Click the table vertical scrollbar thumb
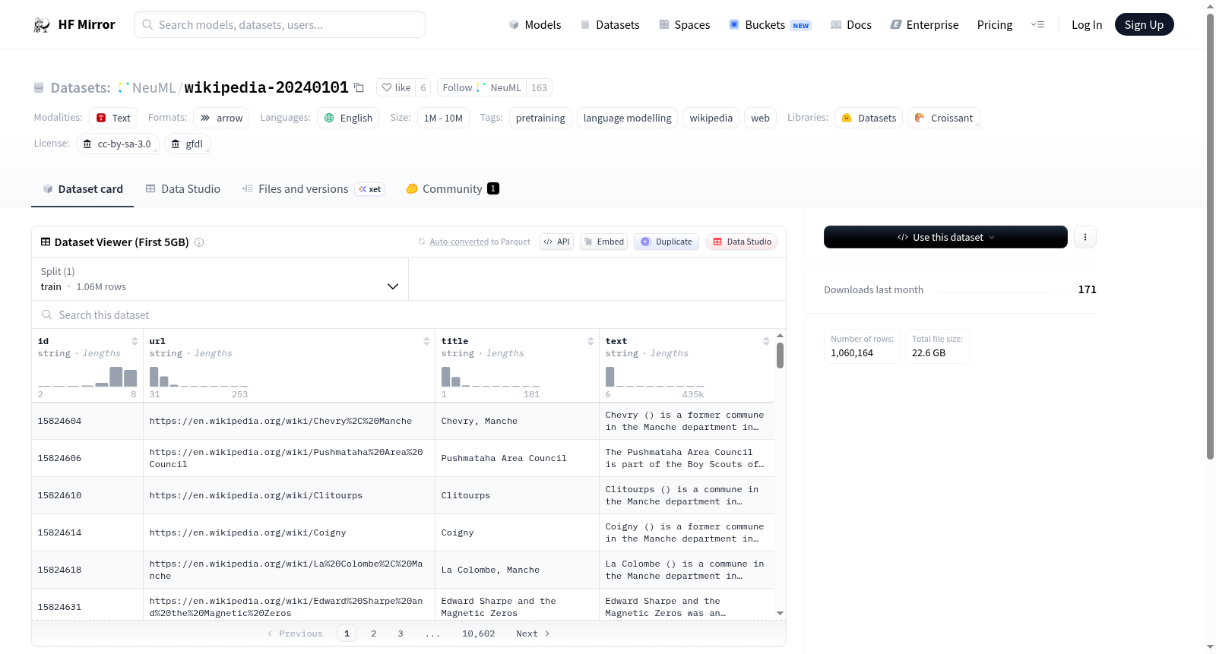 tap(780, 355)
